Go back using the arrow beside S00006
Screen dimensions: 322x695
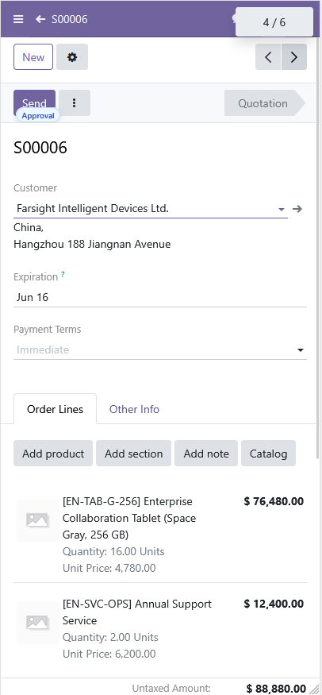40,19
